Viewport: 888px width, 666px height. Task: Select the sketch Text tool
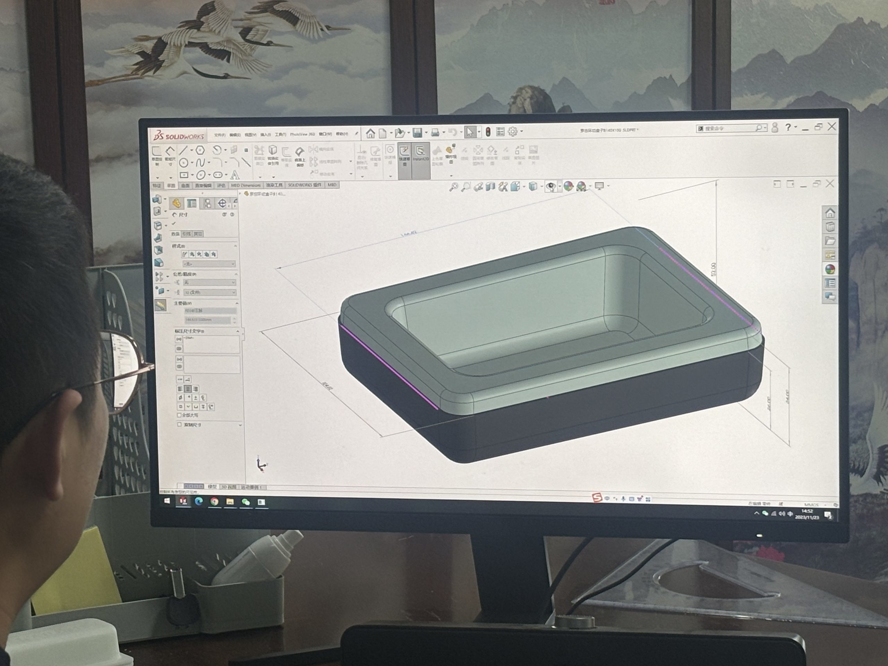coord(235,175)
